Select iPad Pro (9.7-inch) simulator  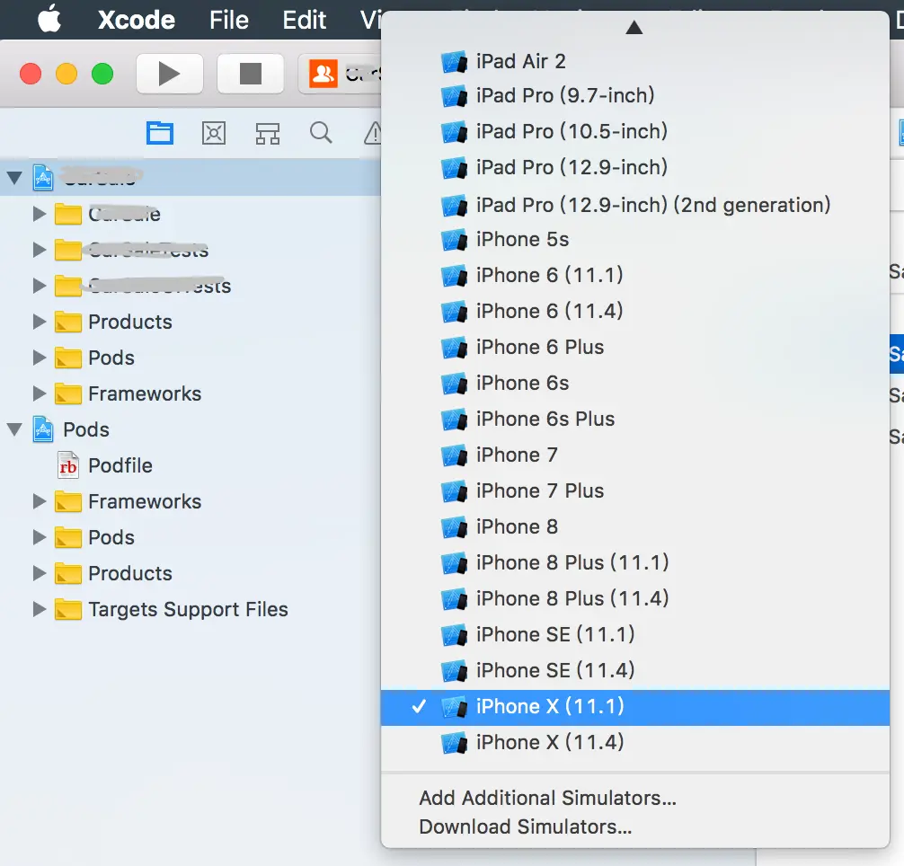click(634, 95)
